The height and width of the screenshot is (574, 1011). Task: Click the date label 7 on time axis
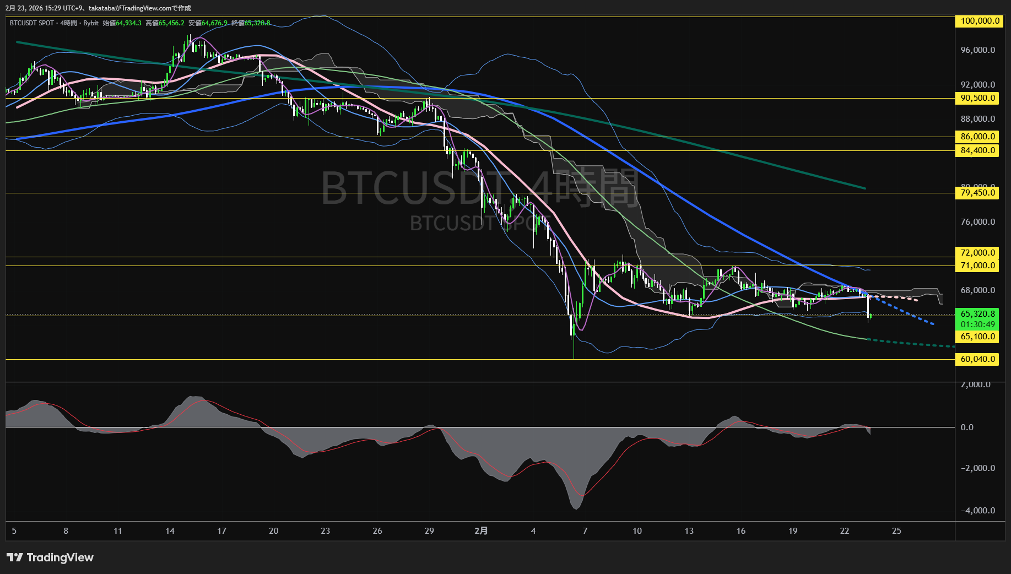click(x=585, y=531)
